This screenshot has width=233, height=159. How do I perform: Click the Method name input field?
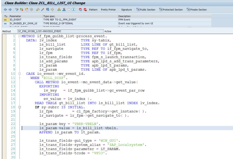[60, 31]
